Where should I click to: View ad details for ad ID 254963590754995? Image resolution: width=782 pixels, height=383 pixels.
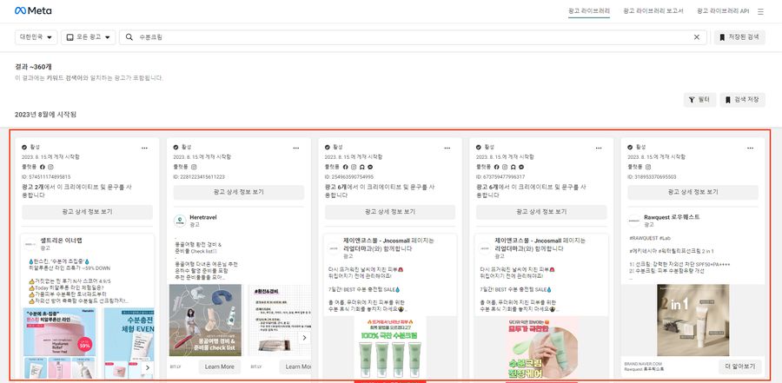(390, 212)
